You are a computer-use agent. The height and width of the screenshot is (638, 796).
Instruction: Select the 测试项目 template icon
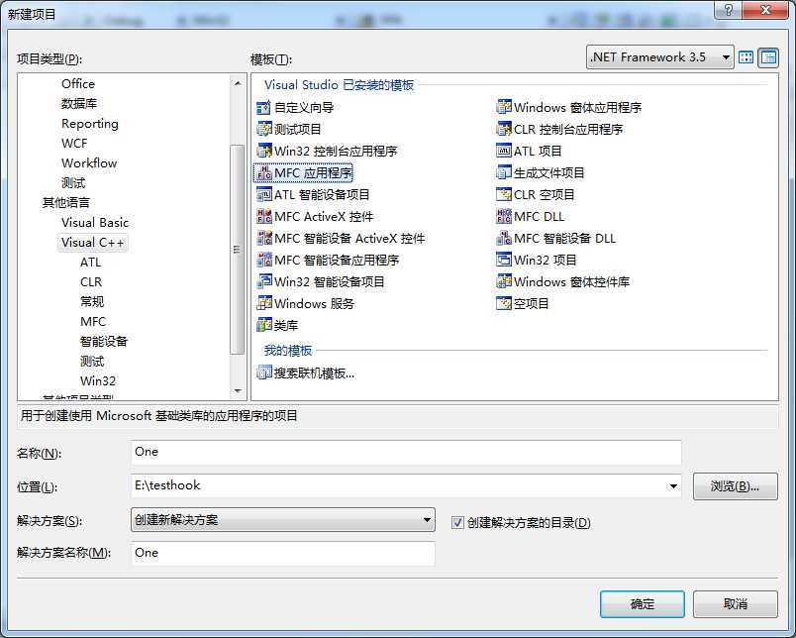tap(264, 129)
